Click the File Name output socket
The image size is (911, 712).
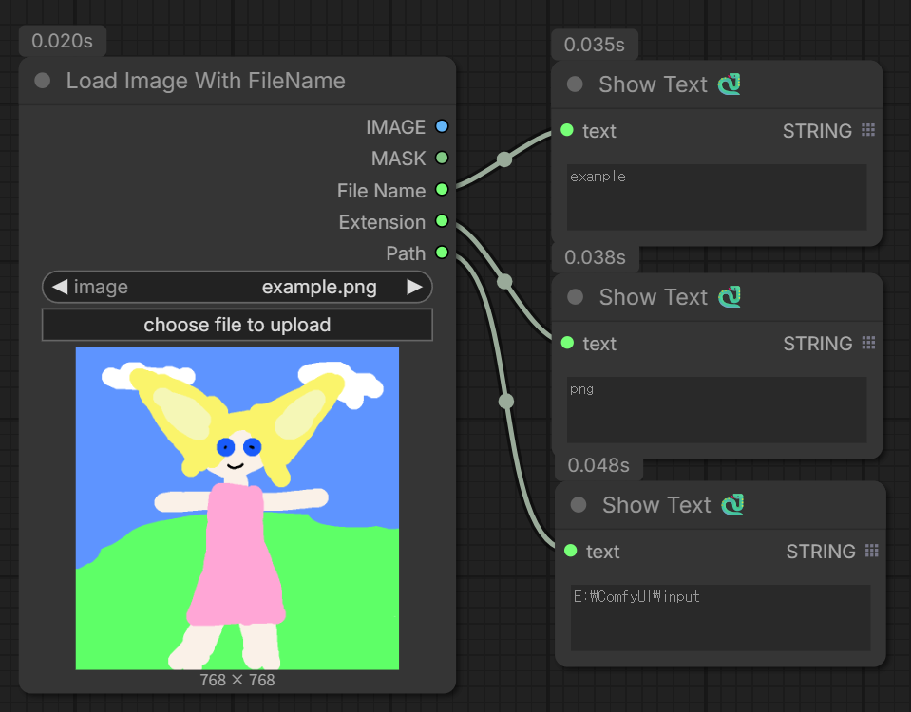(x=442, y=189)
